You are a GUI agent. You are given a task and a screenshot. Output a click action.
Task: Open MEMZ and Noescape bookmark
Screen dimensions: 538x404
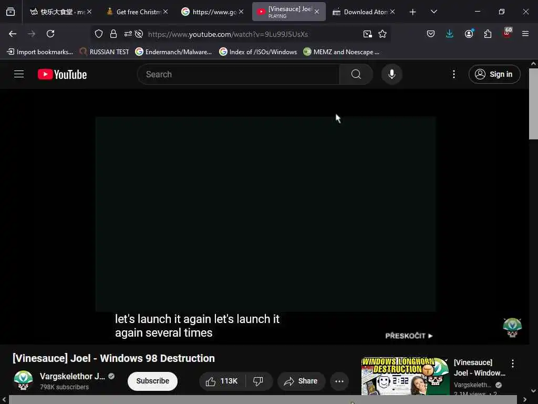(342, 52)
